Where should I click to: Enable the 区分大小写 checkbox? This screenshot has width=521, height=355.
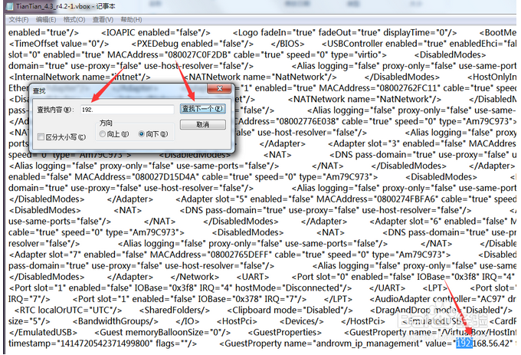click(x=41, y=137)
